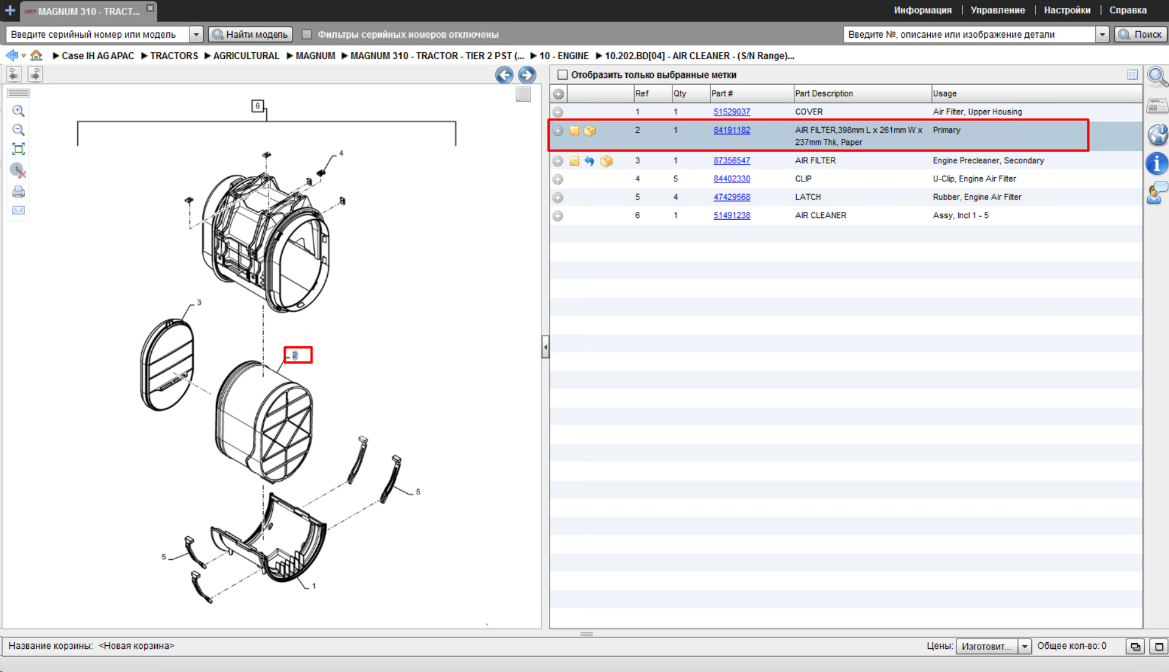Click home icon in breadcrumb bar

point(37,55)
